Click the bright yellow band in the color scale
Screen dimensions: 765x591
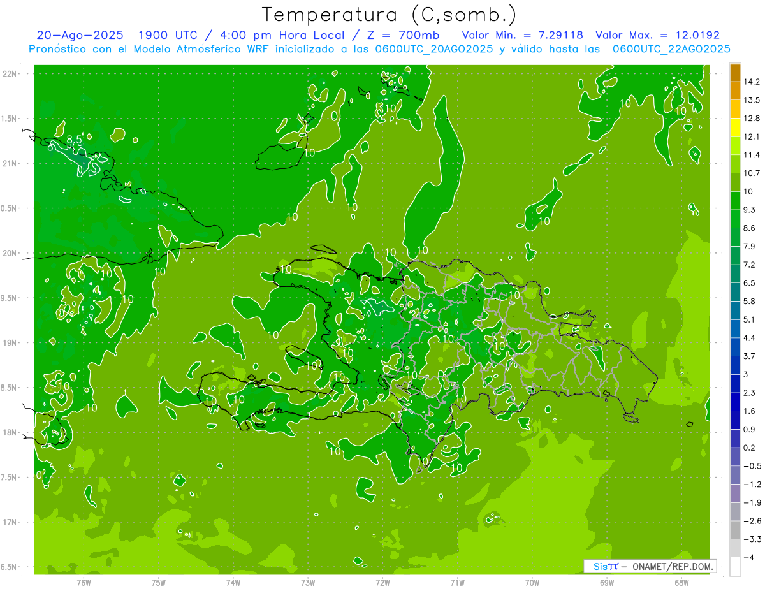(735, 127)
